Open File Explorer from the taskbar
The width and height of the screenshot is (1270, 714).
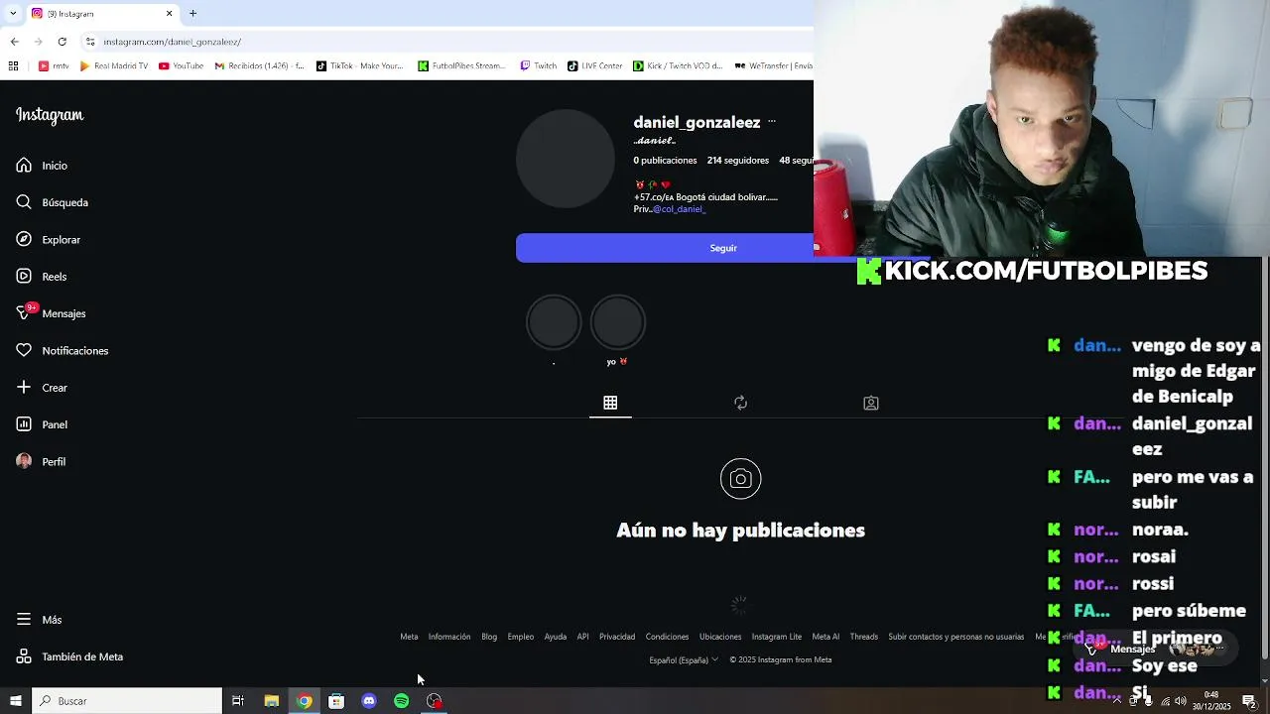click(x=271, y=701)
